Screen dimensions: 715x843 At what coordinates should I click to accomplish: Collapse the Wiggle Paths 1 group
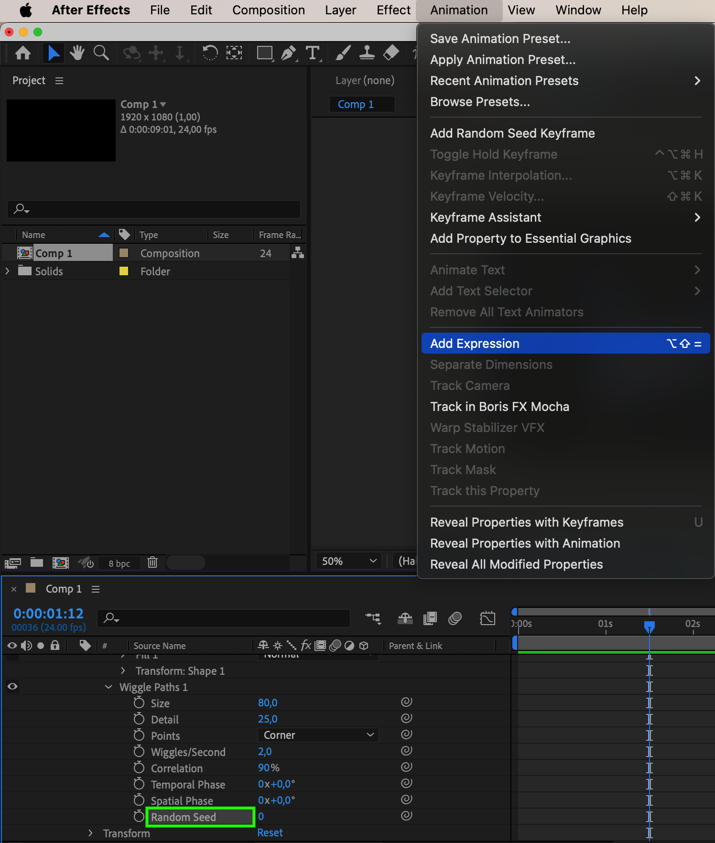108,687
